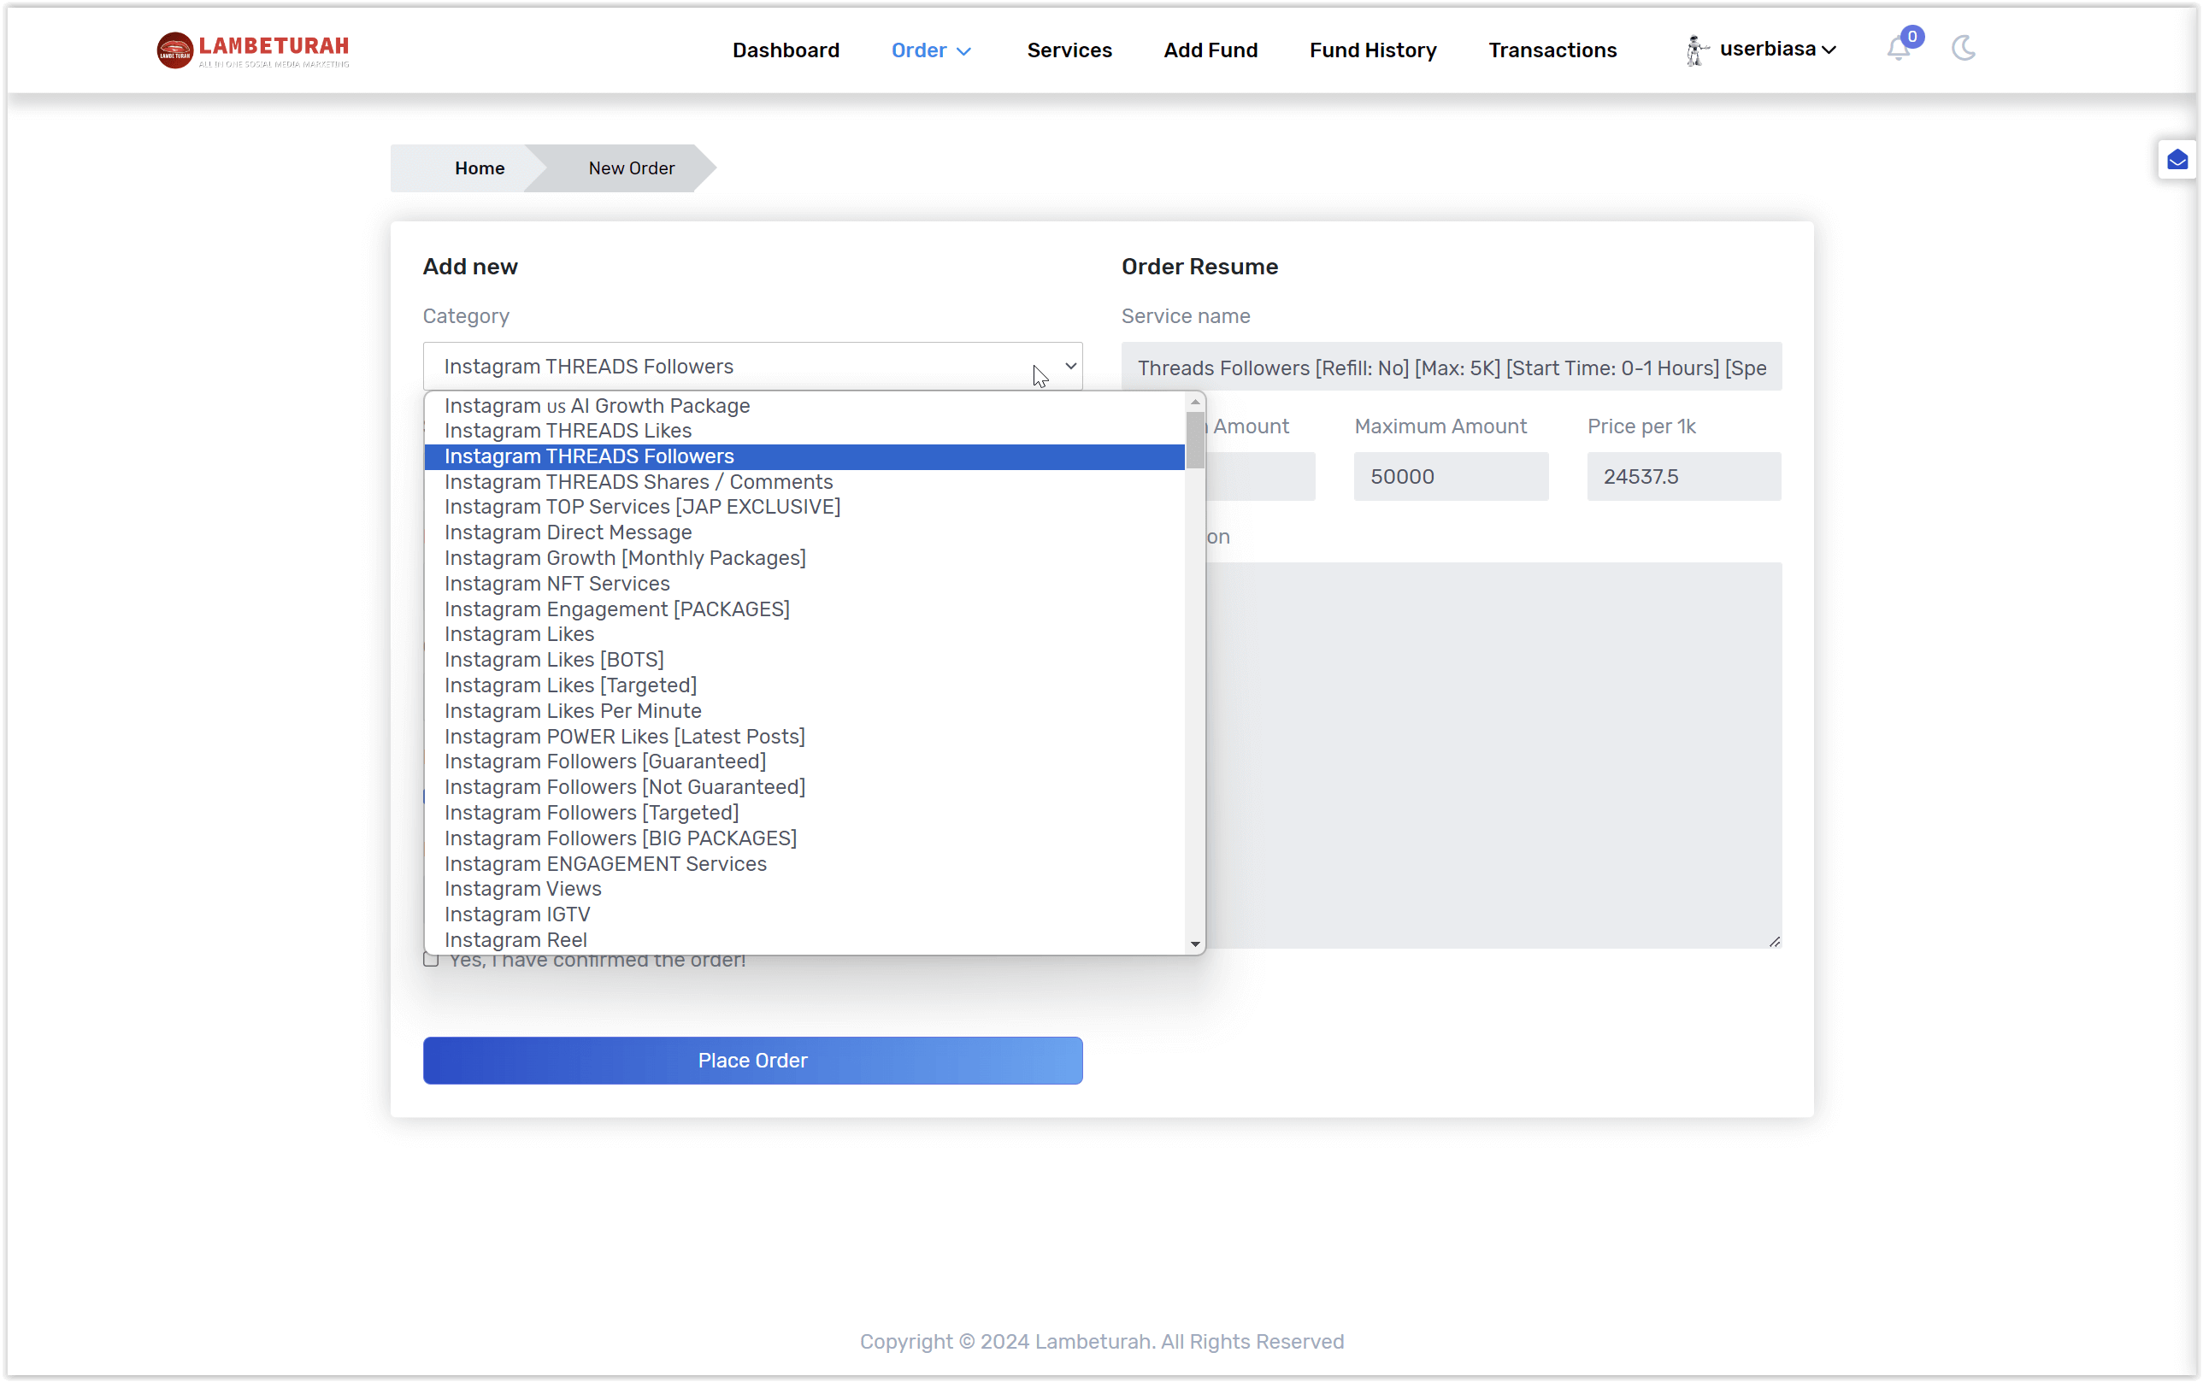This screenshot has height=1382, width=2203.
Task: Open the Transactions page
Action: (x=1552, y=50)
